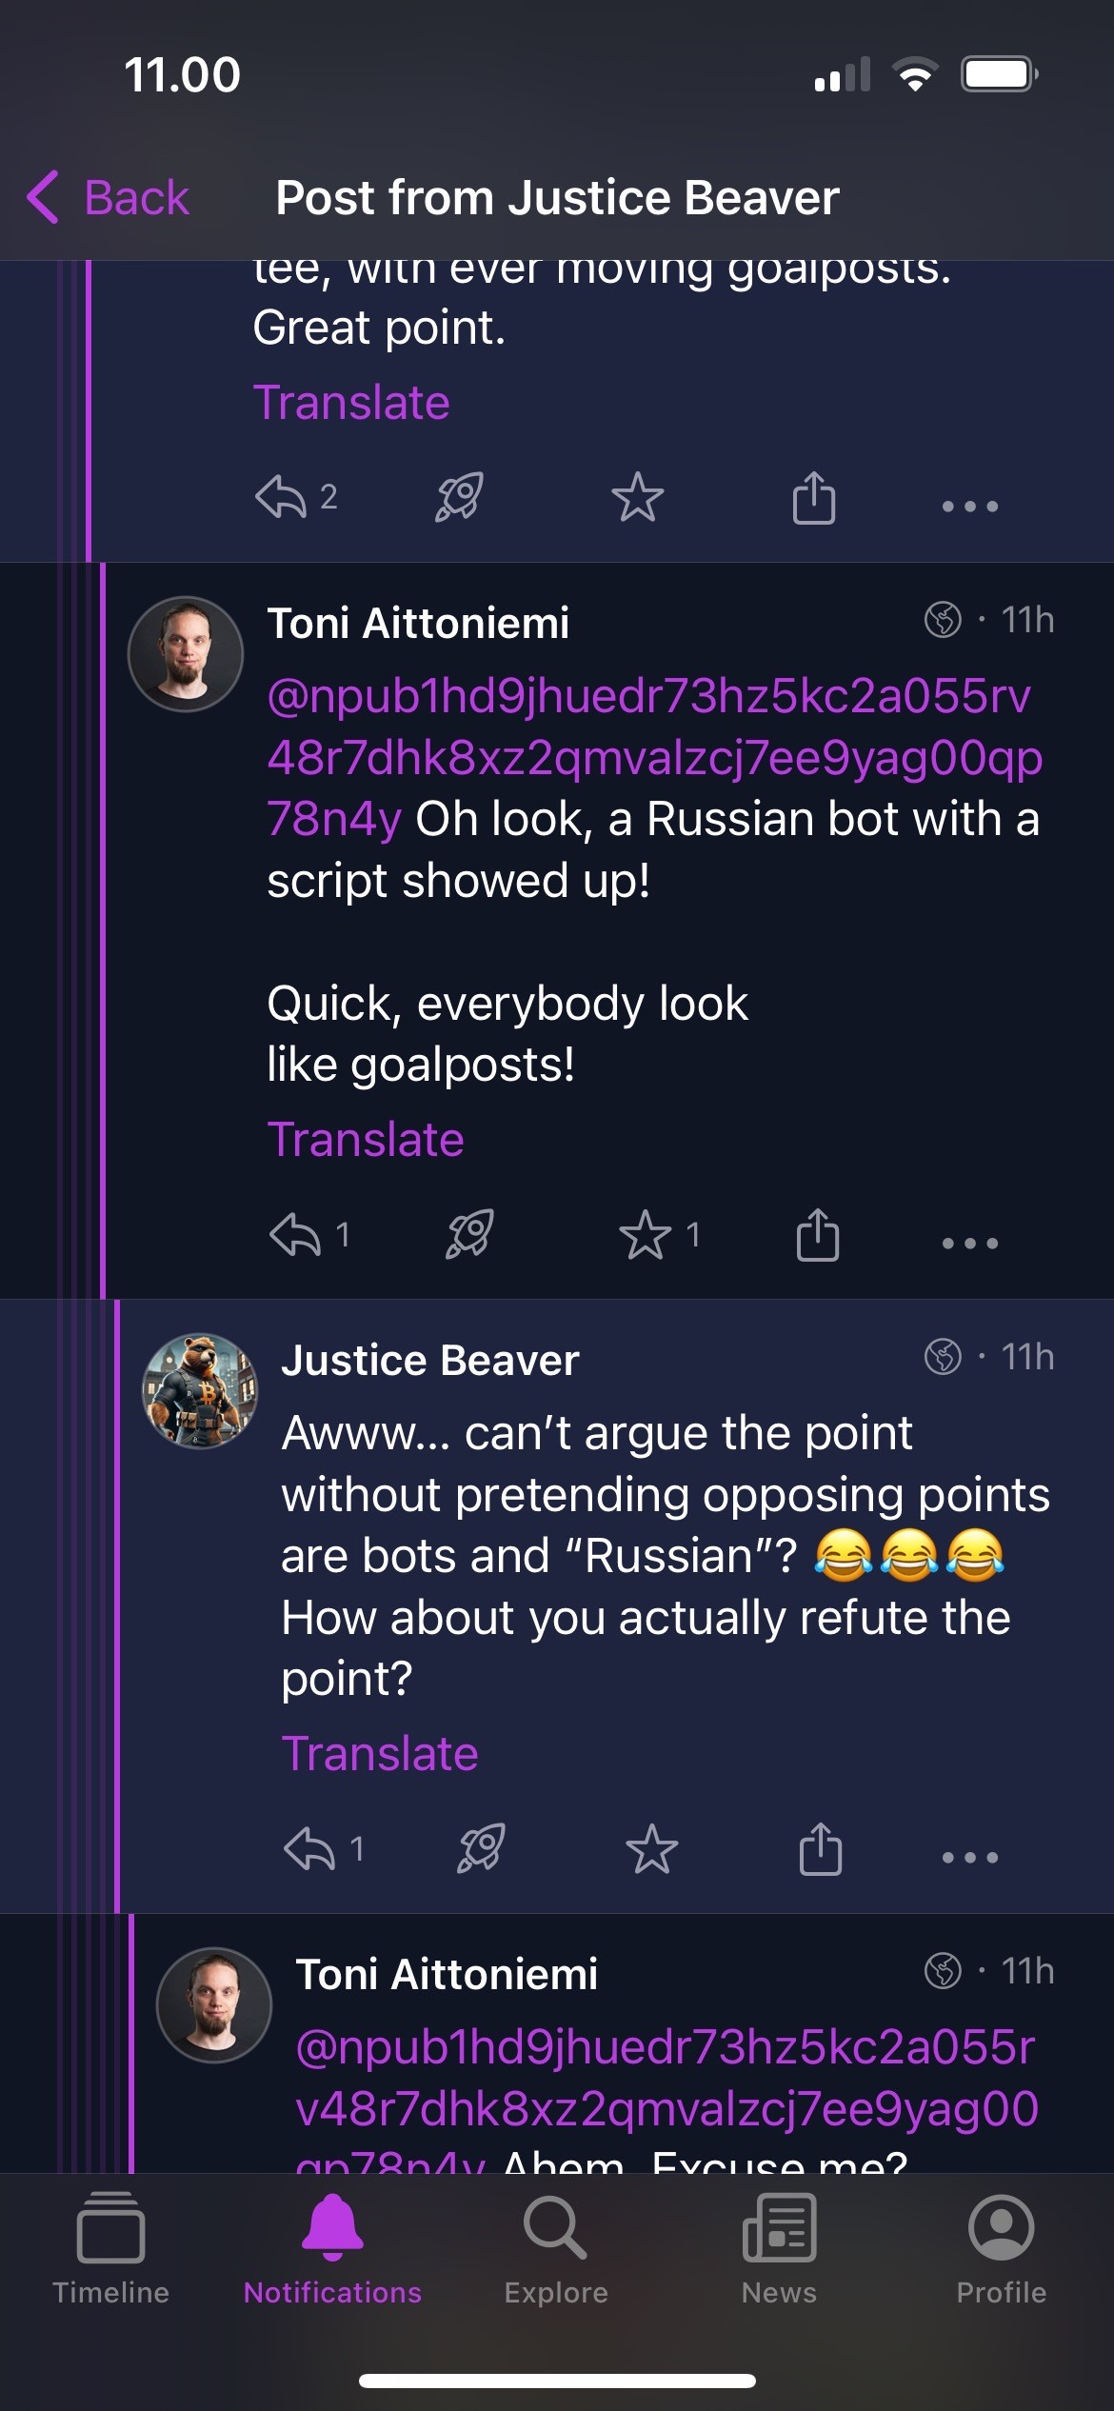Open the Explore tab
This screenshot has height=2411, width=1114.
coord(556,2249)
